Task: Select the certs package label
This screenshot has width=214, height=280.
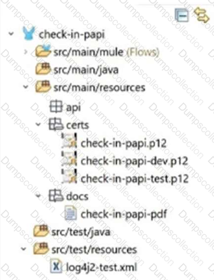Action: tap(77, 125)
